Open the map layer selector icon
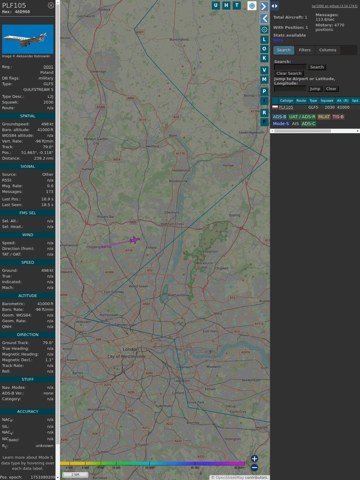Image resolution: width=360 pixels, height=480 pixels. [x=252, y=6]
